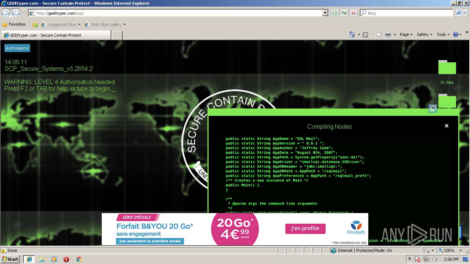Click the Home icon in the command bar
The height and width of the screenshot is (264, 470).
coord(352,34)
